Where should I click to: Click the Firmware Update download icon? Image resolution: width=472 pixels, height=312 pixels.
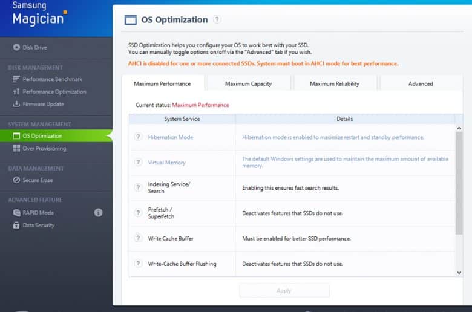(16, 104)
